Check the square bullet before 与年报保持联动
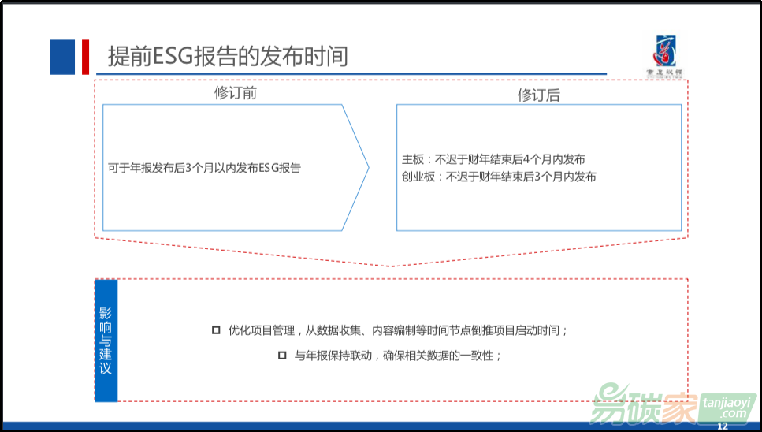Screen dimensions: 762x432 (x=282, y=356)
